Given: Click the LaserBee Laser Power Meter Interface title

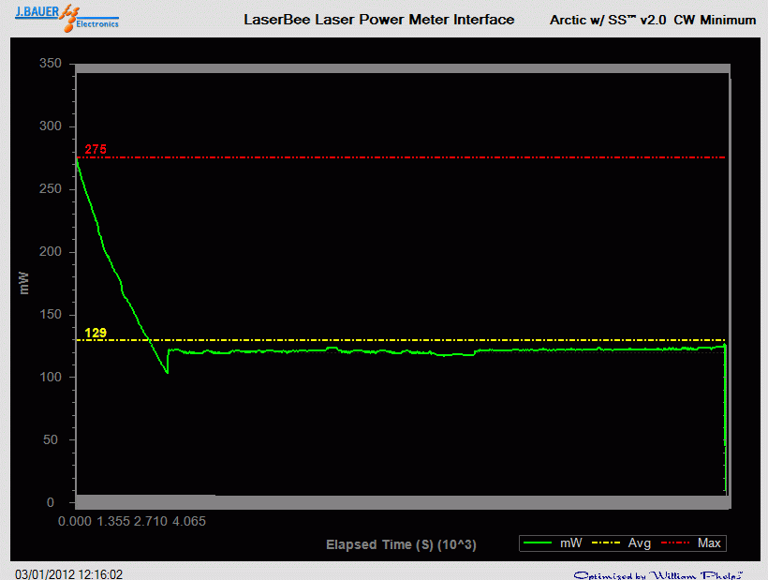Looking at the screenshot, I should pos(378,20).
